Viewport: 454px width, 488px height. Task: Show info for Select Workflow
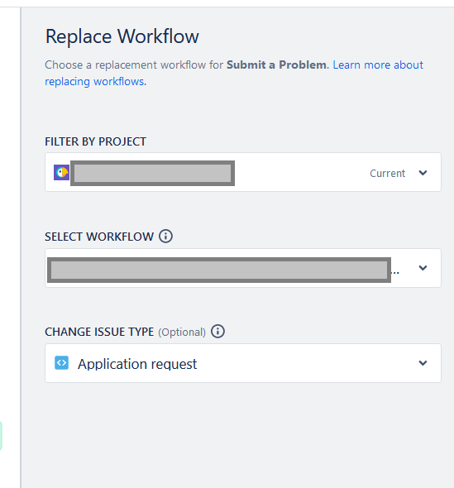(165, 237)
